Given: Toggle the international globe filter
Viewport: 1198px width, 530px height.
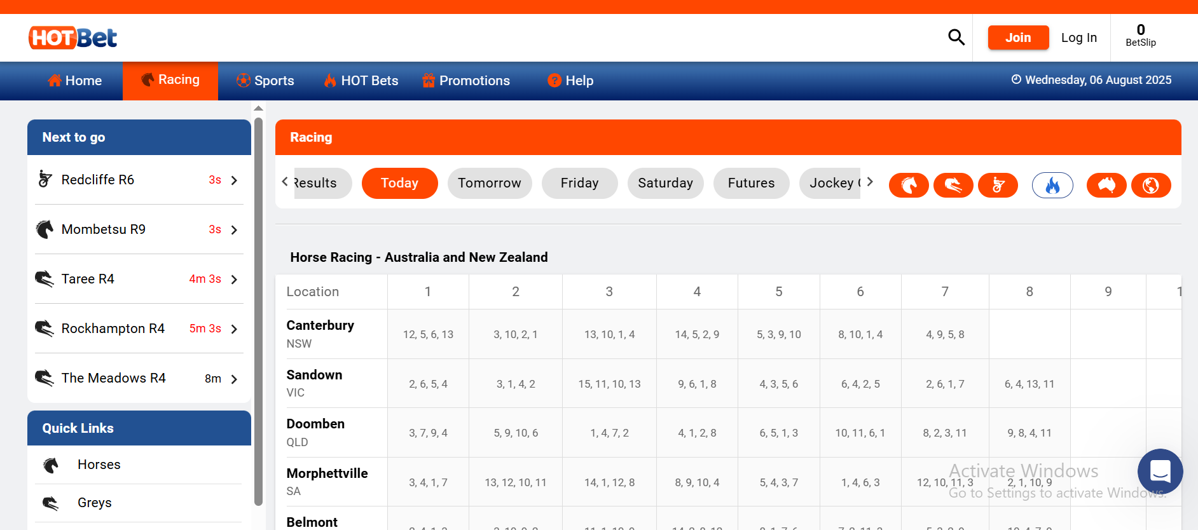Looking at the screenshot, I should (1151, 185).
